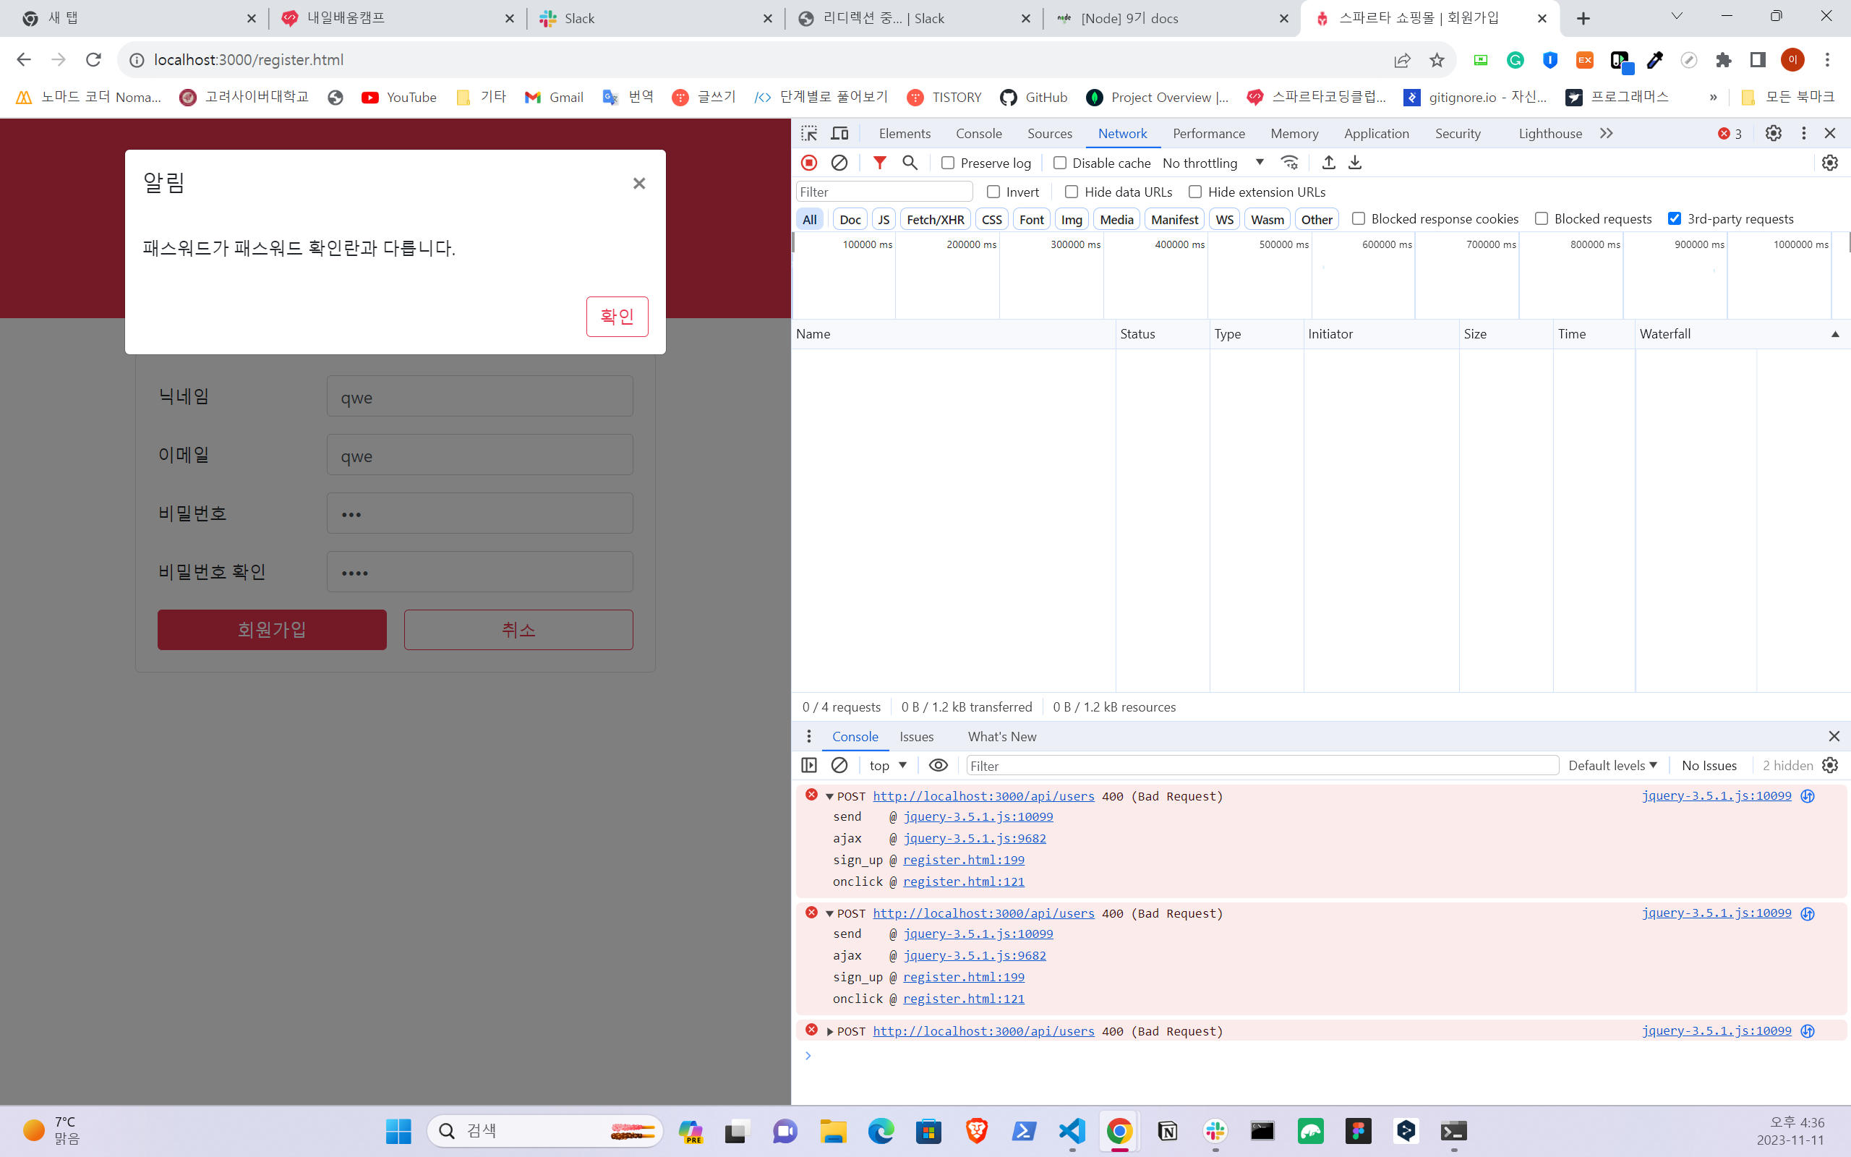
Task: Click the Windows Start button
Action: (398, 1131)
